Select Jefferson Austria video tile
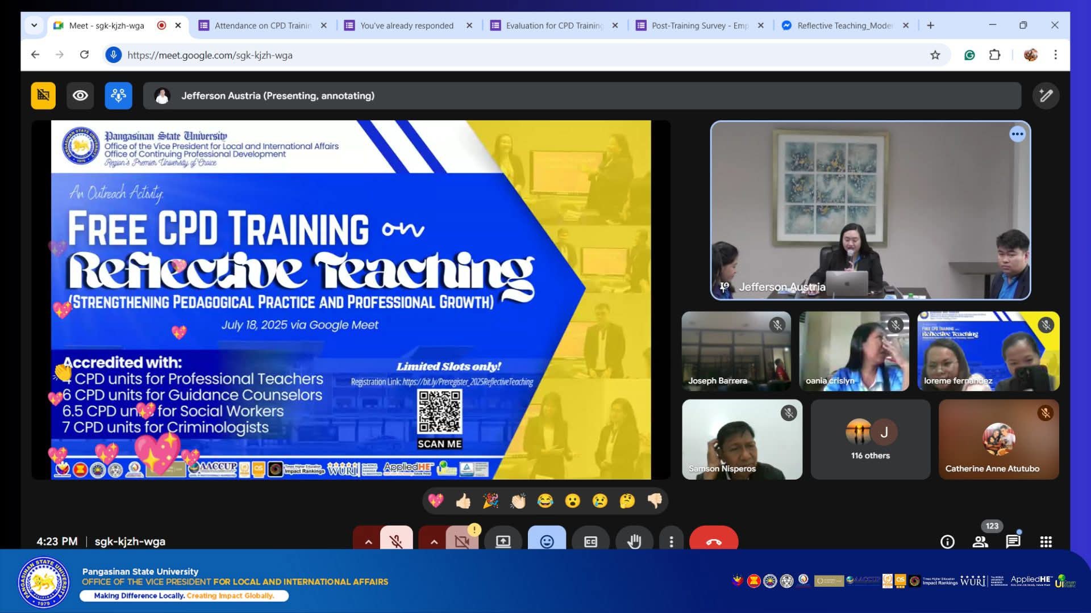Viewport: 1091px width, 613px height. [870, 210]
